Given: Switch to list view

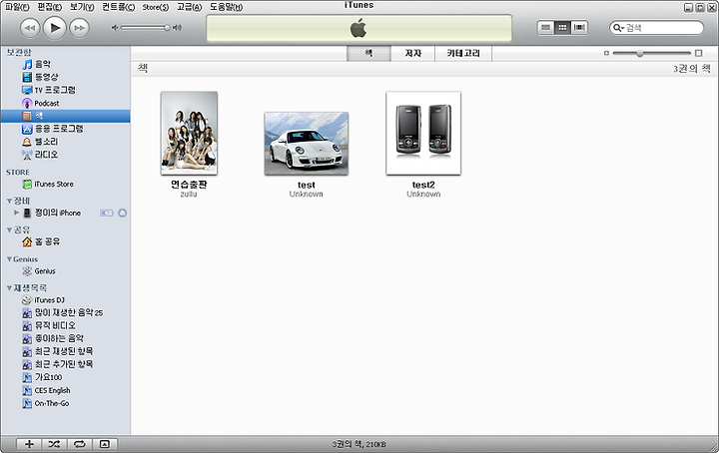Looking at the screenshot, I should (x=545, y=28).
